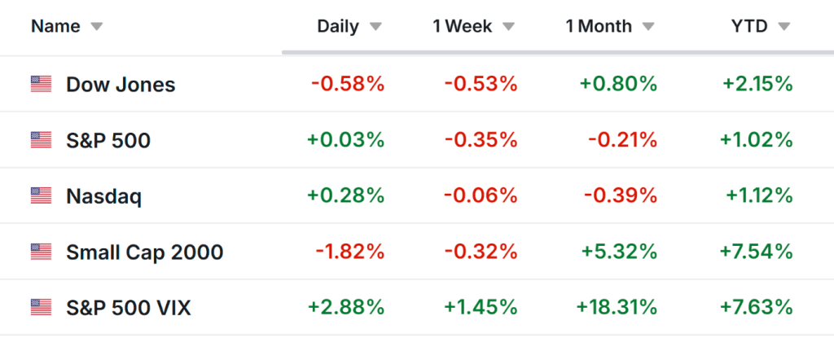Screen dimensions: 834x338
Task: Sort by 1 Month column arrow
Action: tap(648, 27)
